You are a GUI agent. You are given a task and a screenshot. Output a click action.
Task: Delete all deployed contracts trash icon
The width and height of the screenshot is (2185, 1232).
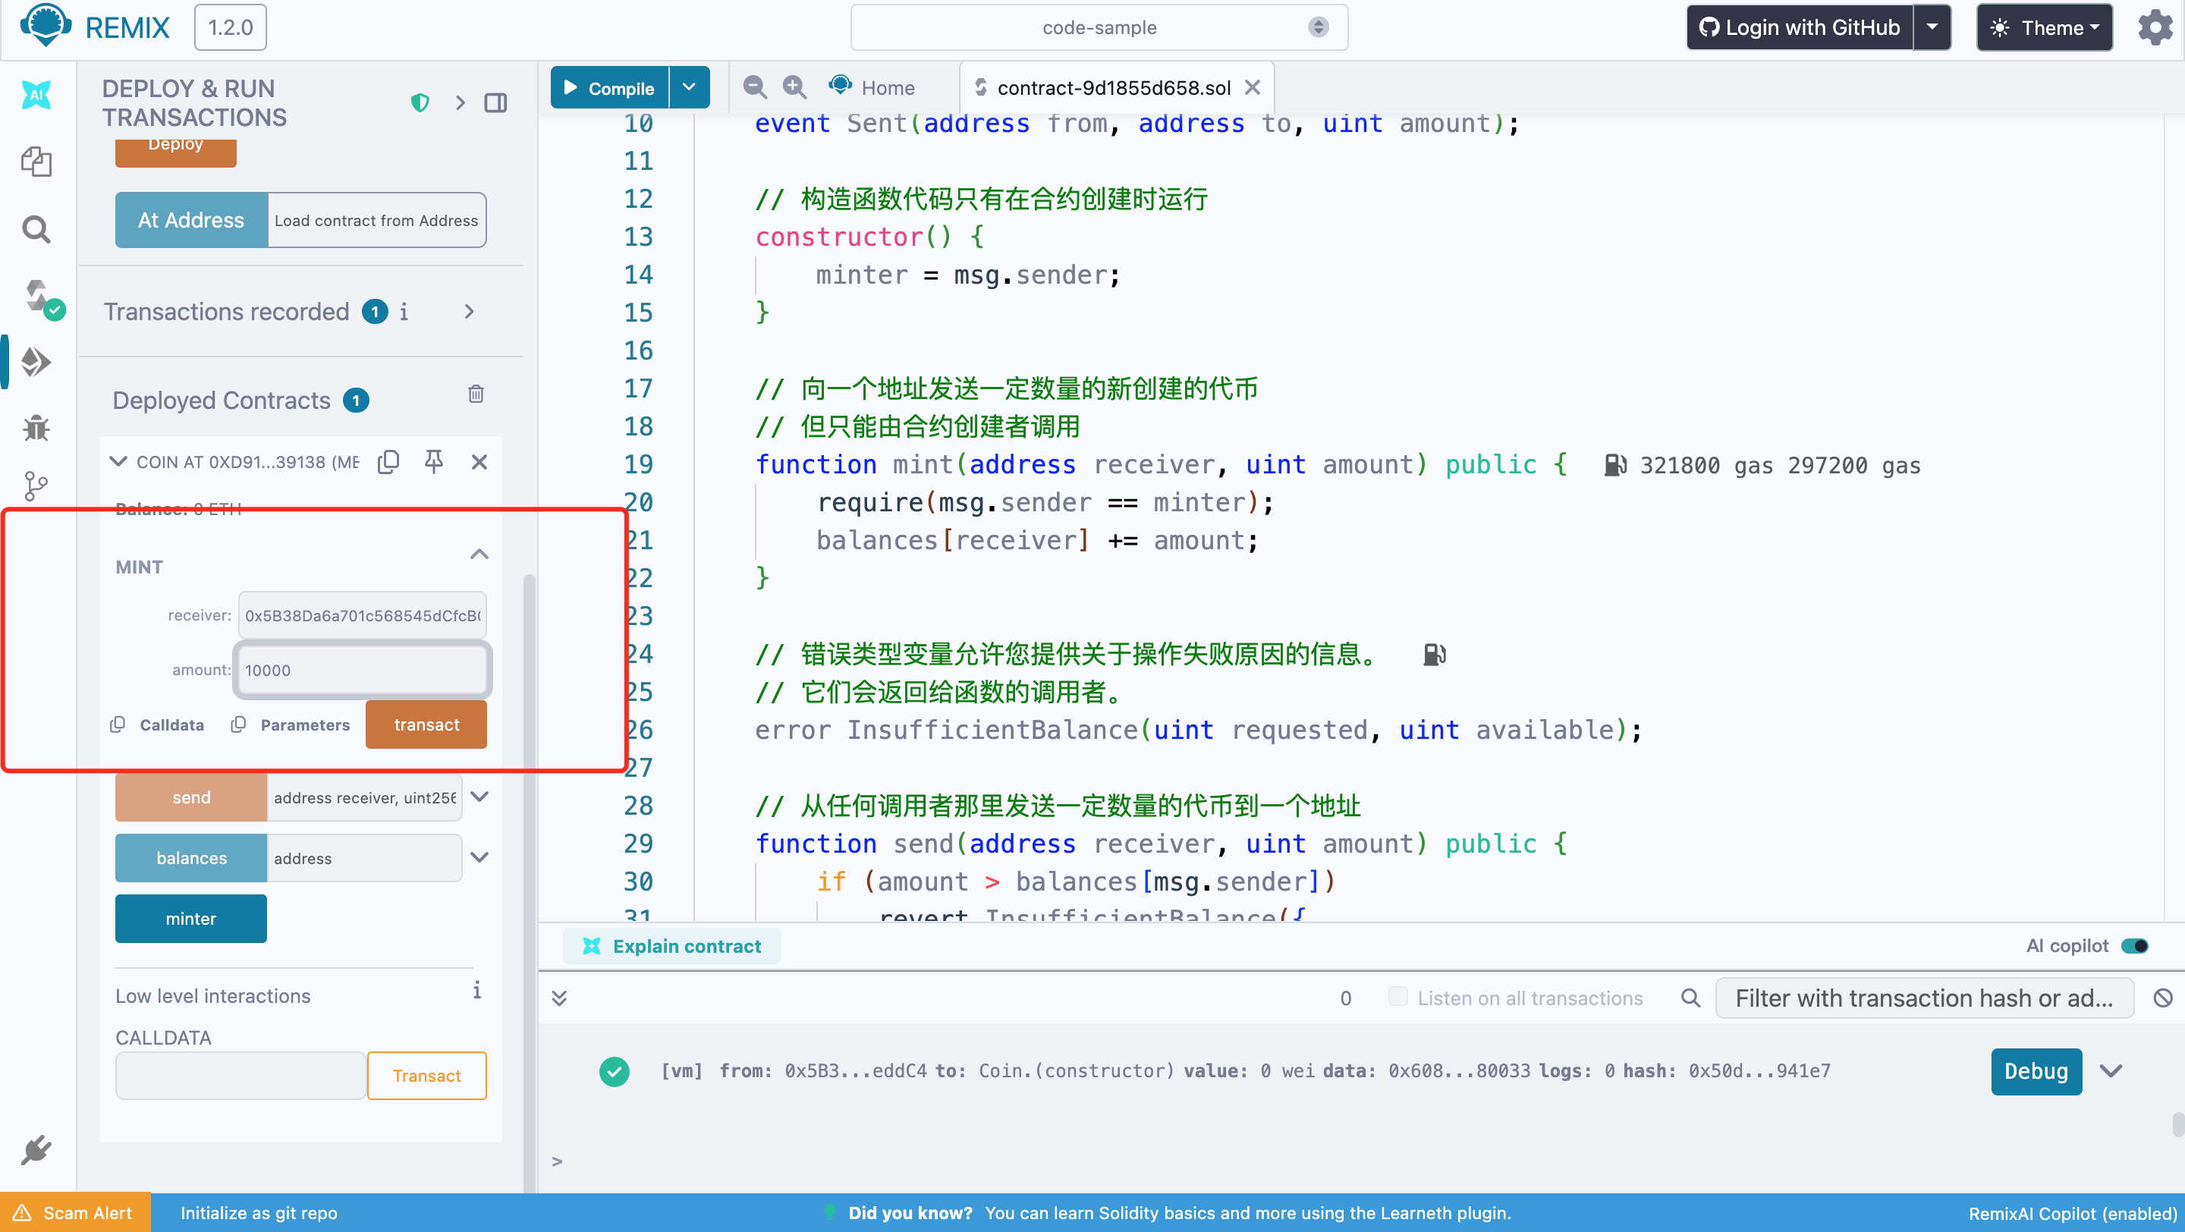476,394
